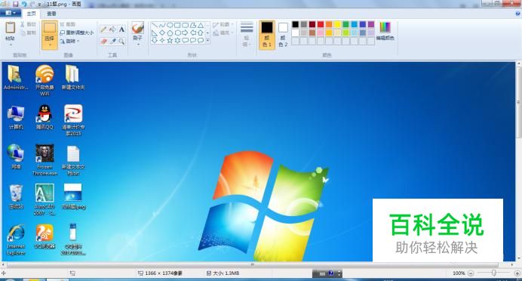
Task: Open the line Size (thickness) dropdown
Action: point(247,34)
